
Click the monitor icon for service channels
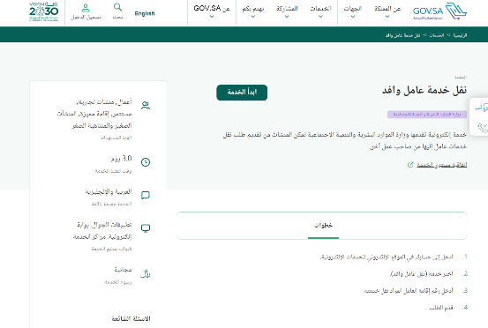[146, 228]
